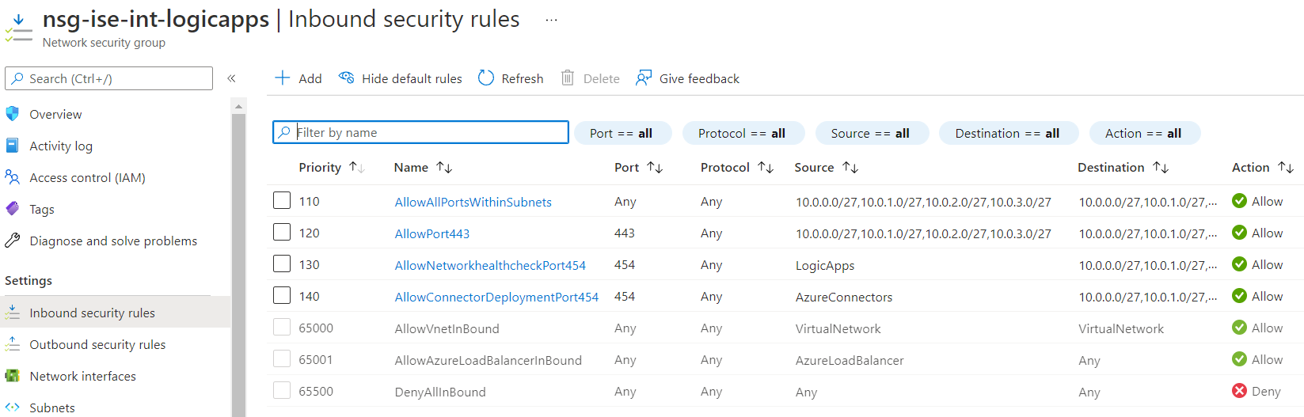Screen dimensions: 1304x417
Task: Open the AllowConnectorDeploymentPort454 rule link
Action: (x=496, y=297)
